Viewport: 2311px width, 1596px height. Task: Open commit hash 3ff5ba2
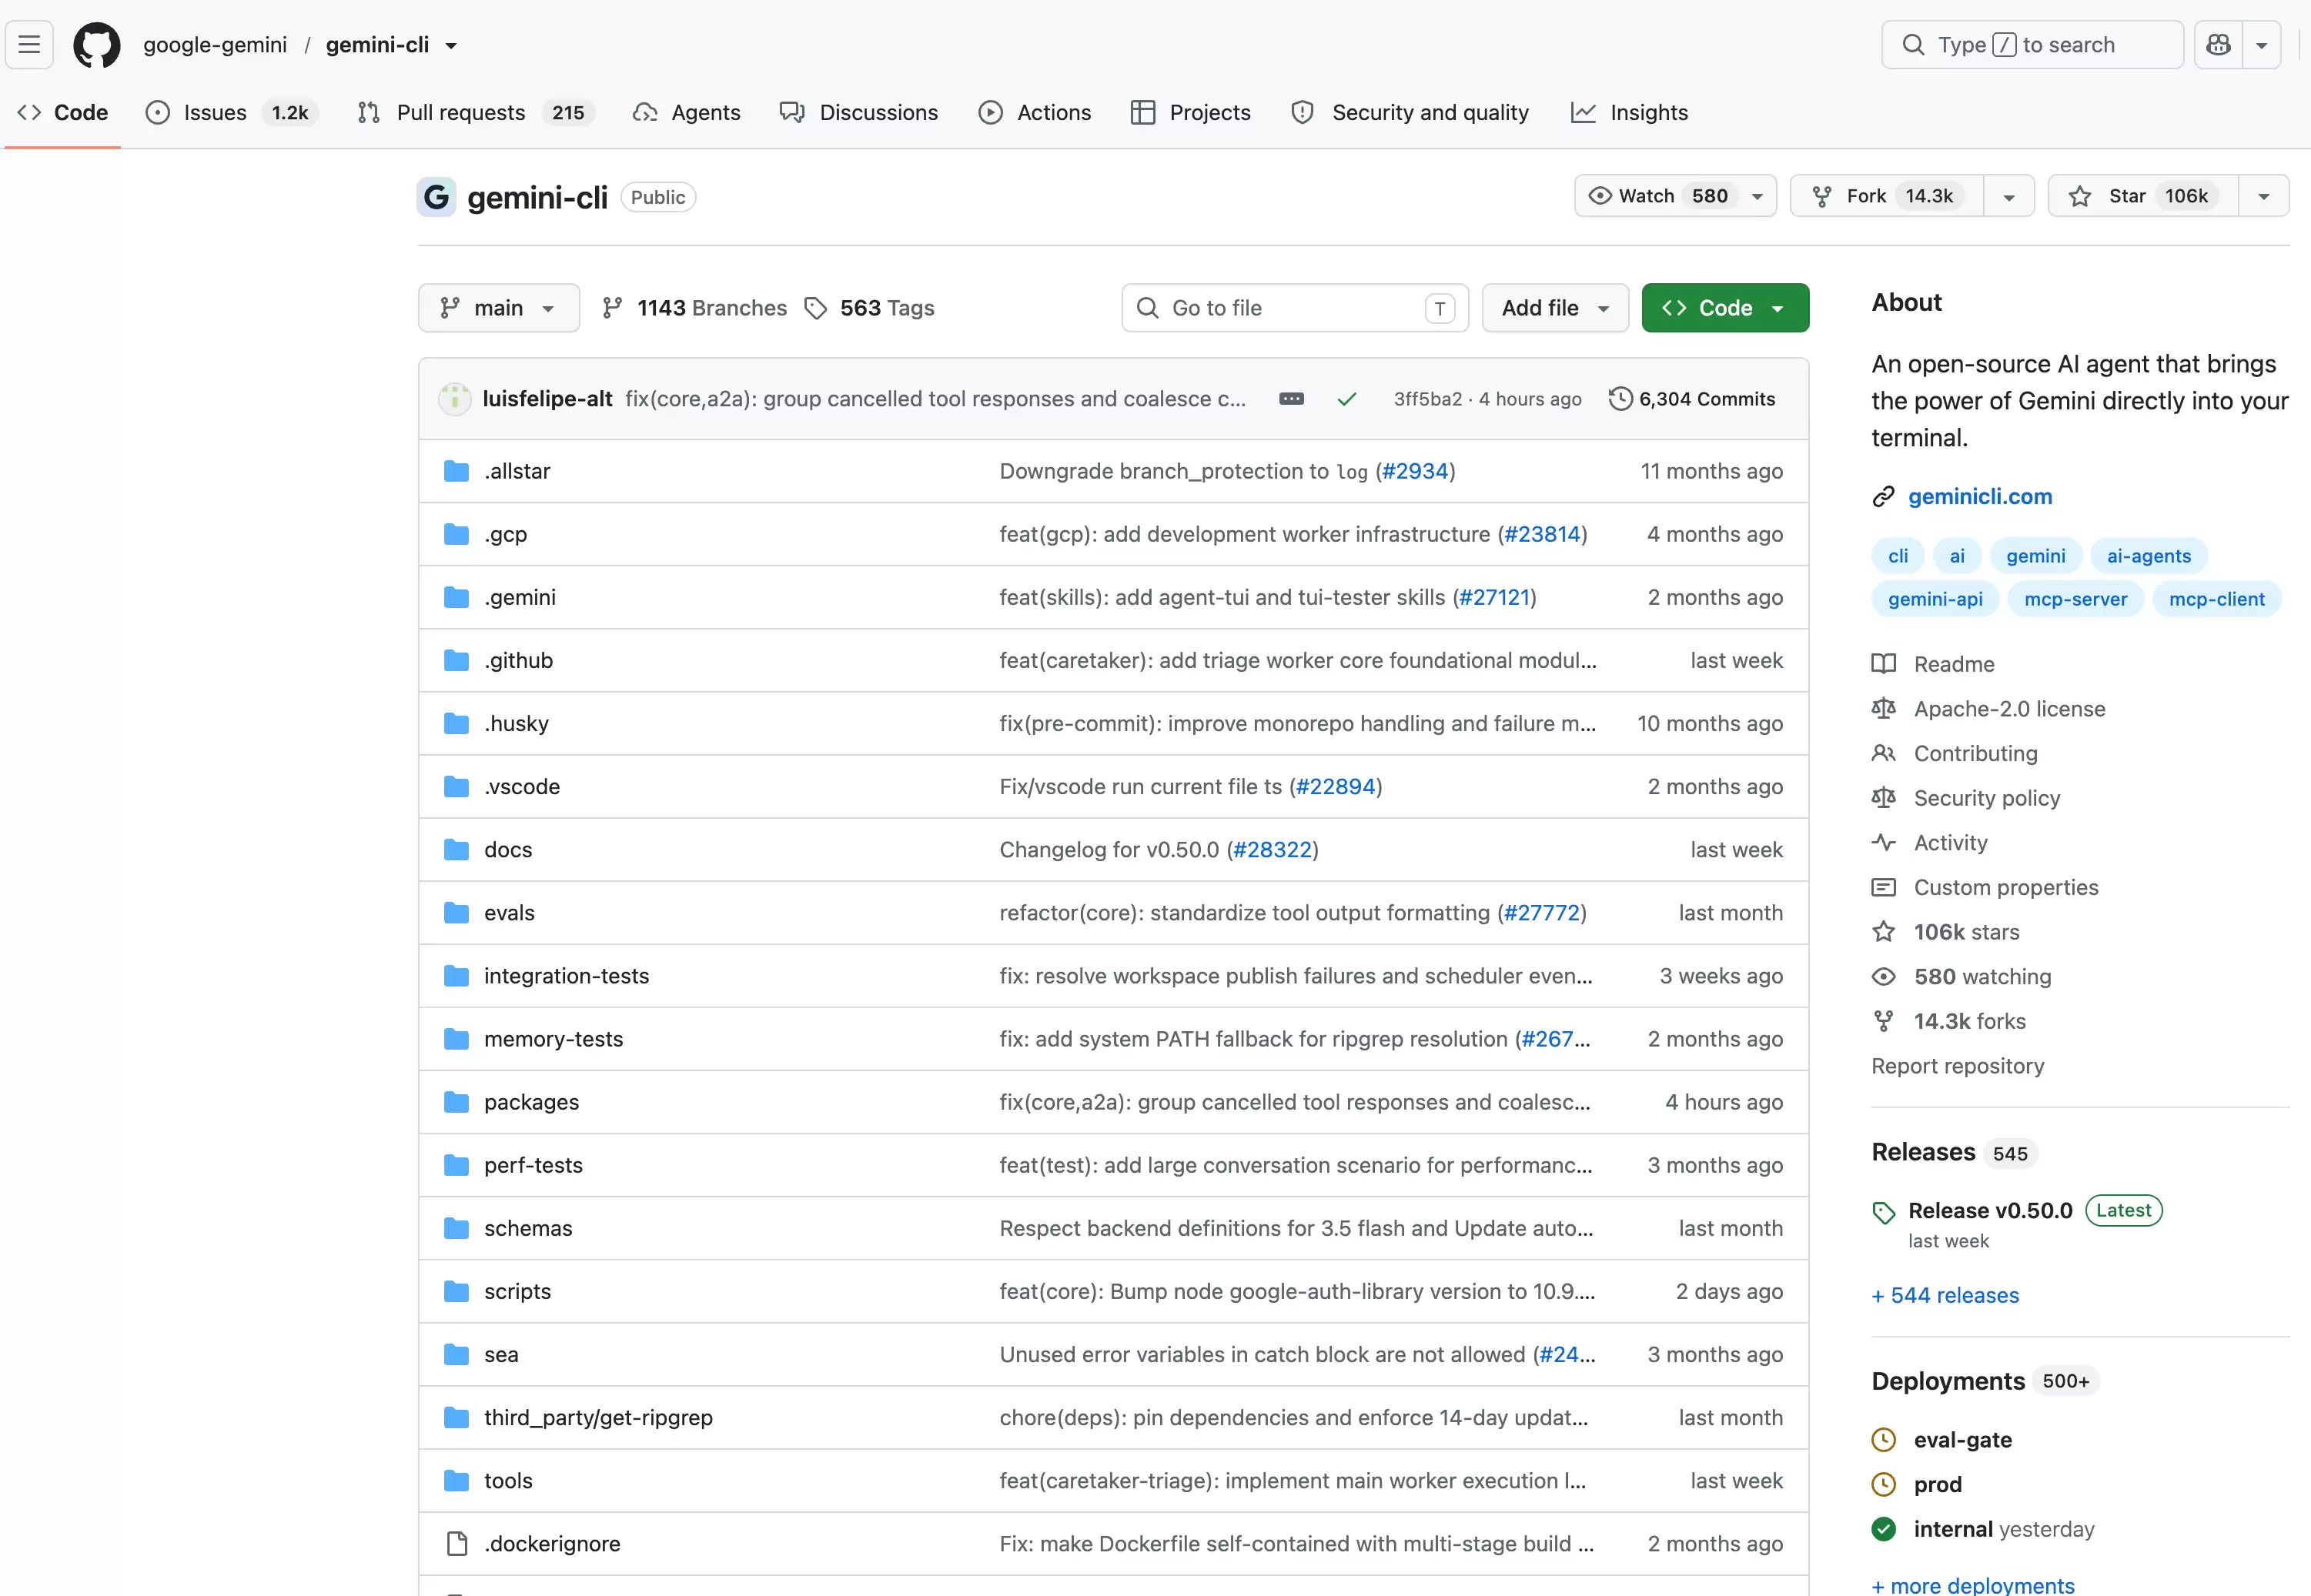1427,399
